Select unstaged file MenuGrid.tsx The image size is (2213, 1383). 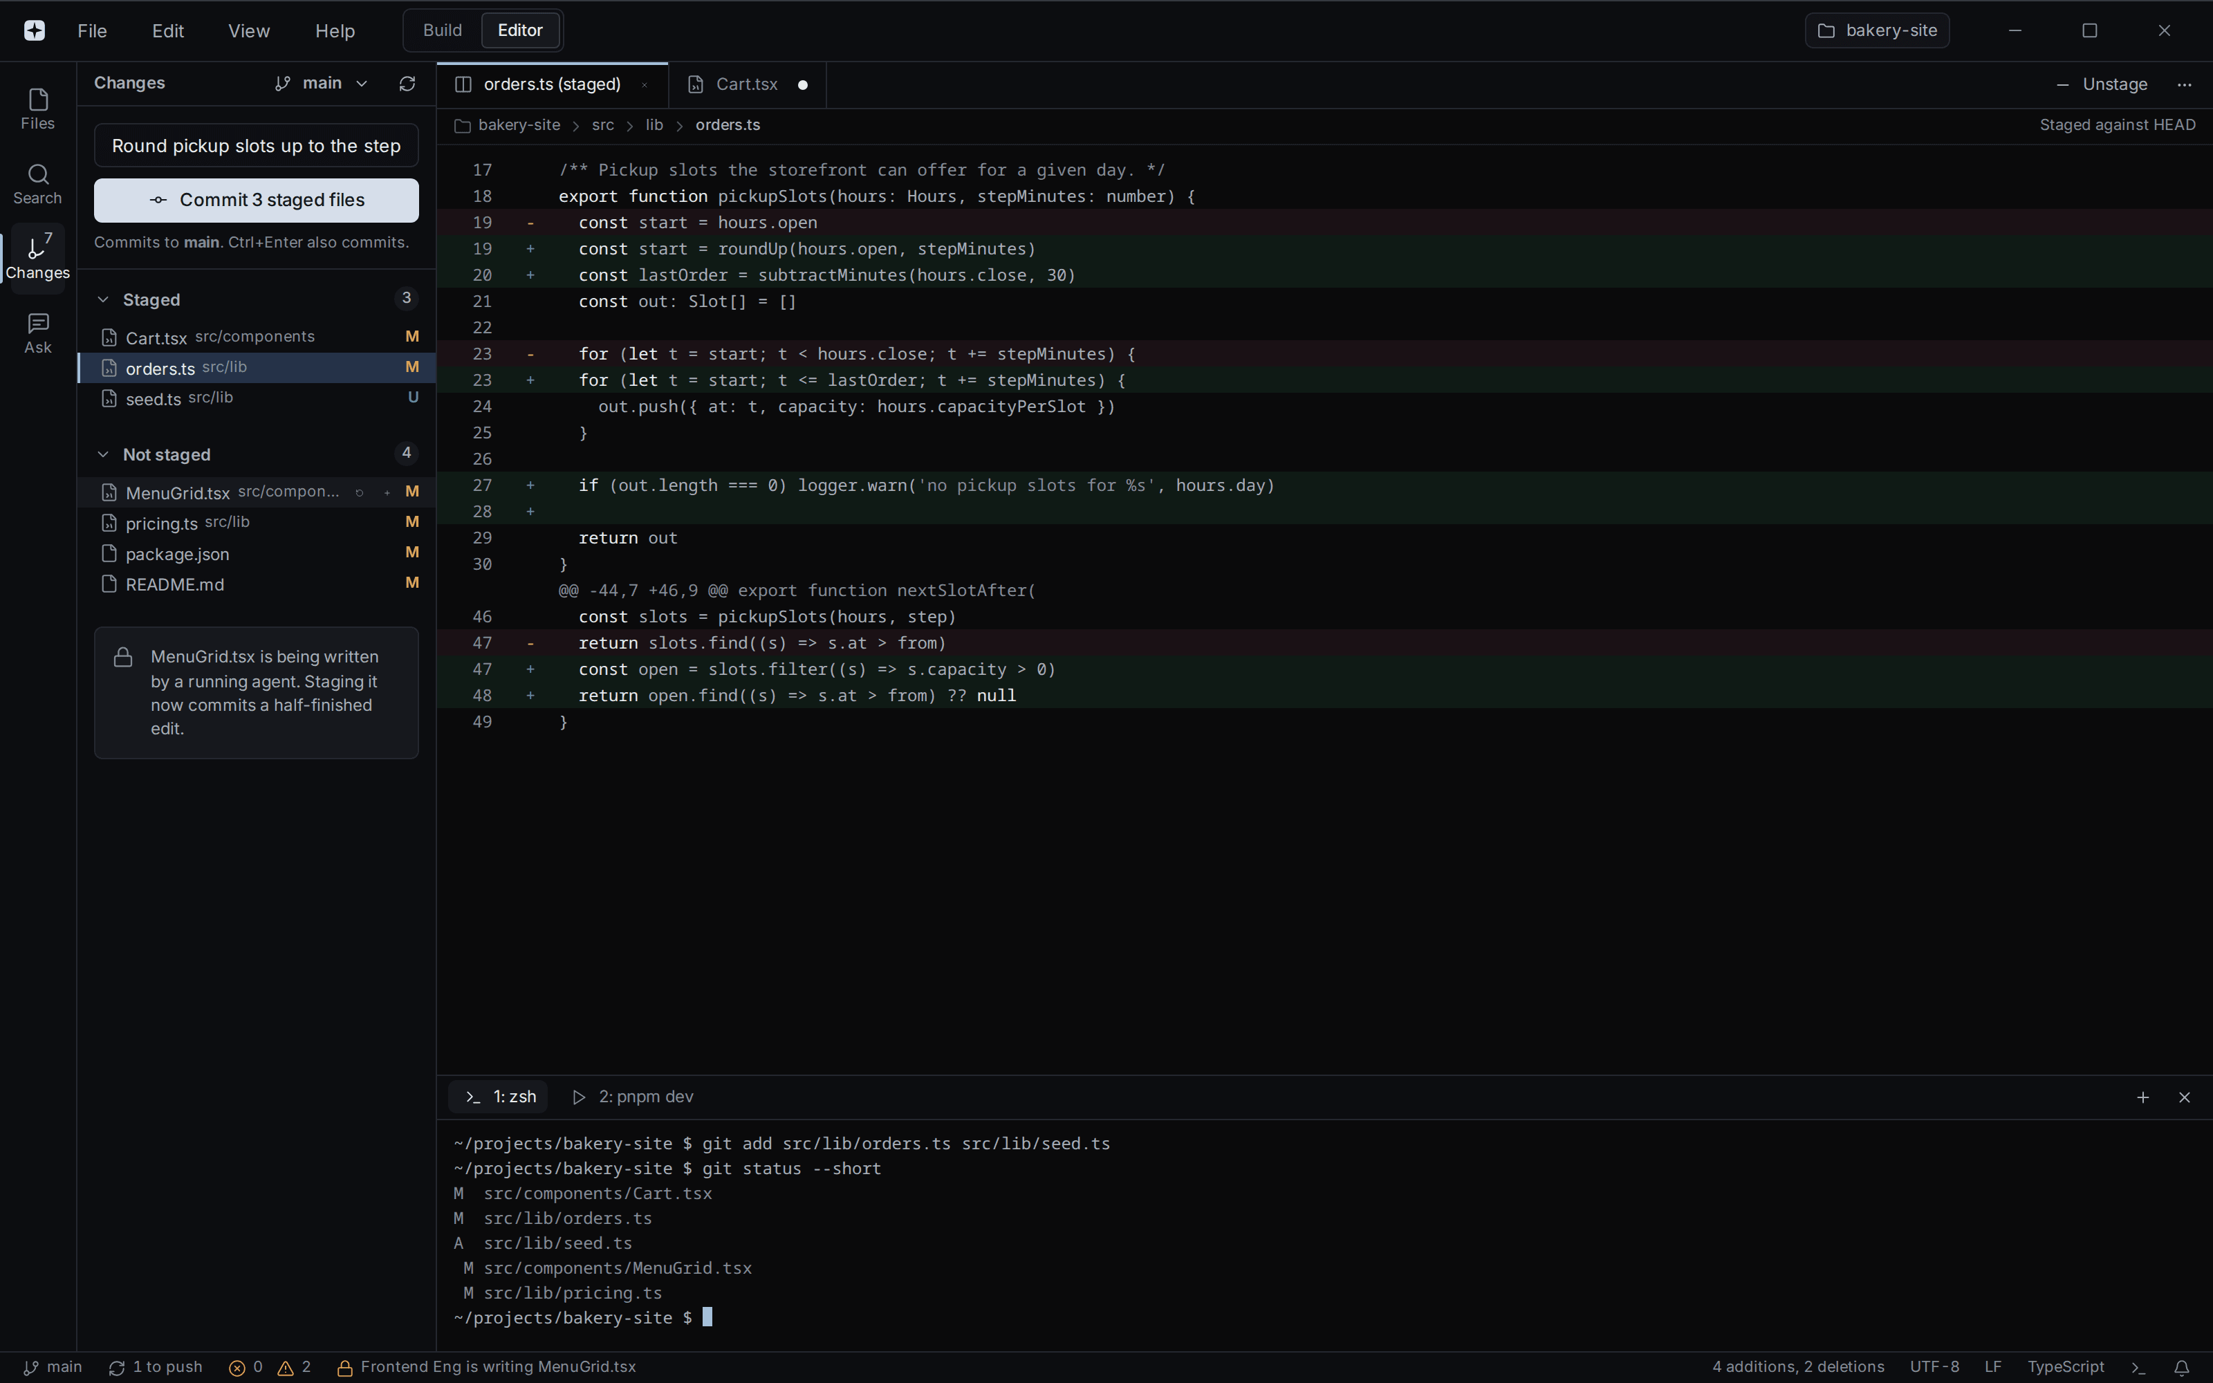coord(257,492)
